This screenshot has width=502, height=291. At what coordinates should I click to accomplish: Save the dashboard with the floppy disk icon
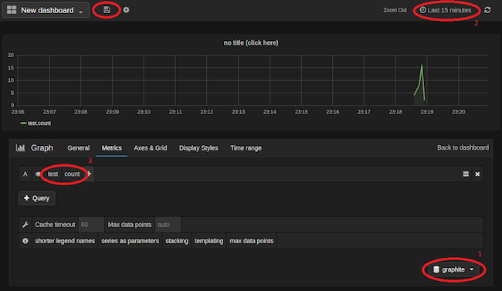107,10
